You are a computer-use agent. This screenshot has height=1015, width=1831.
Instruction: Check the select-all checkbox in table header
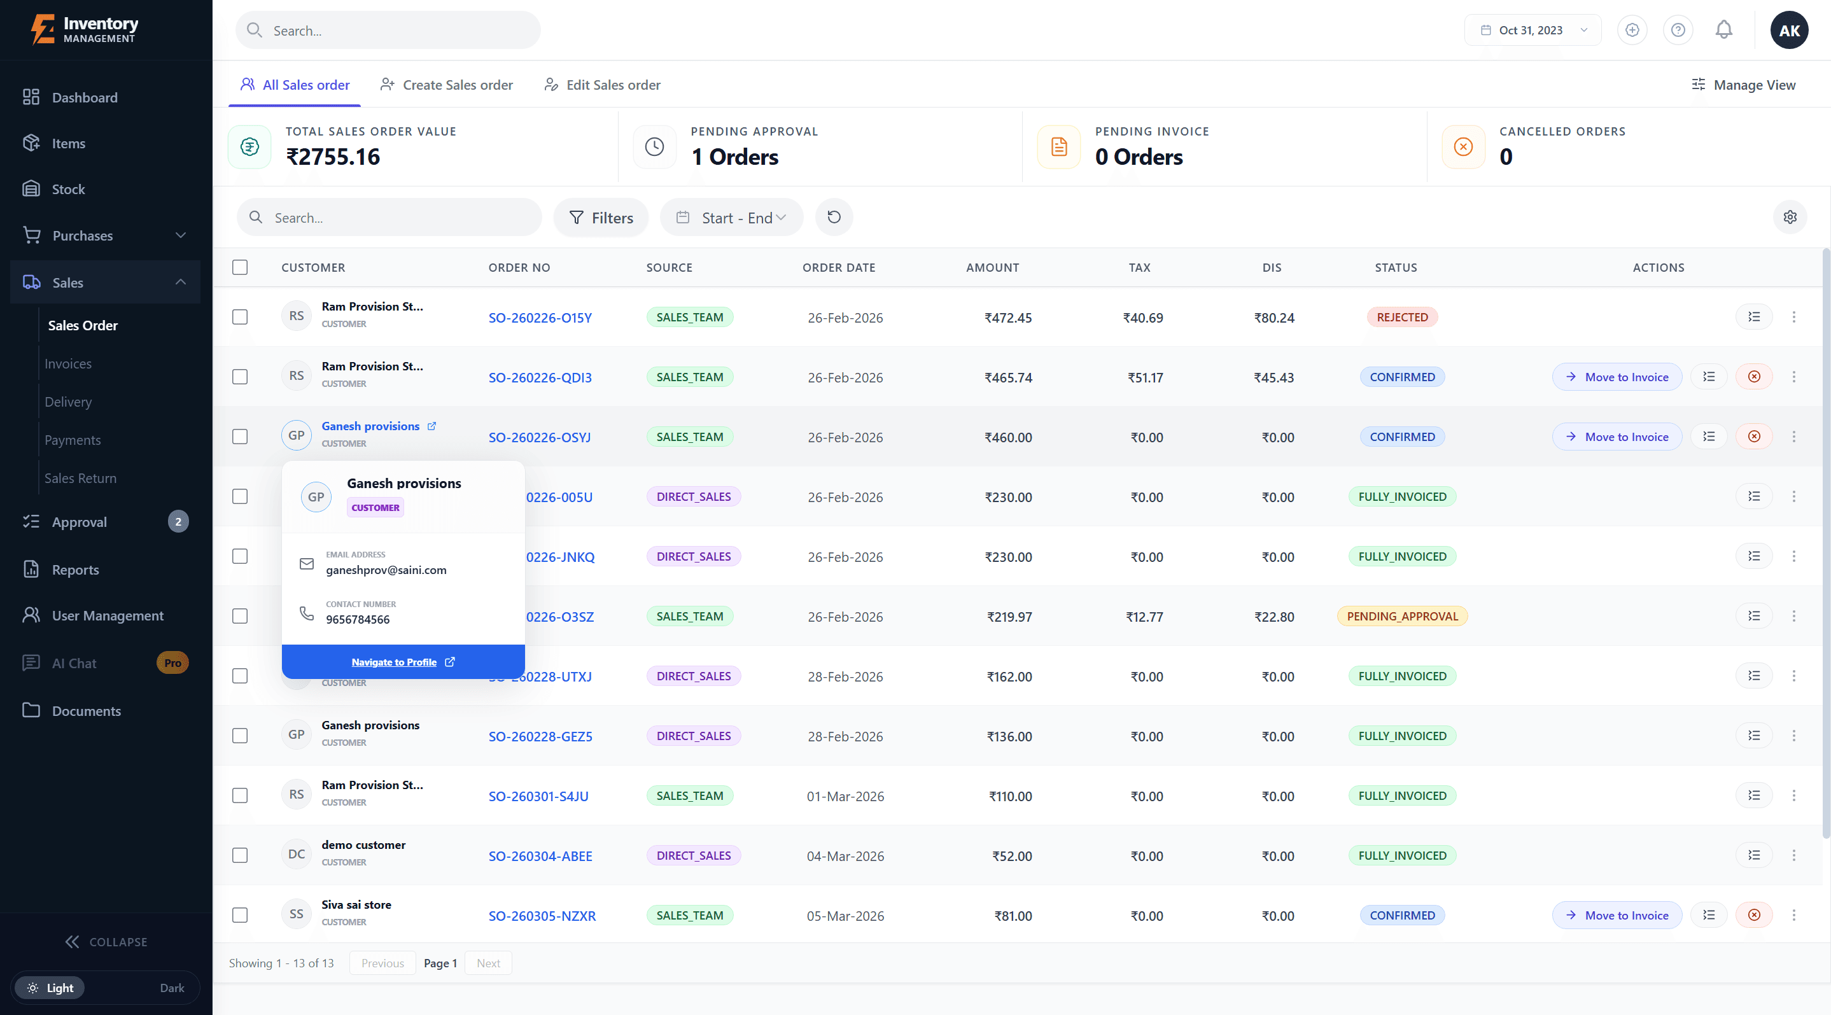click(239, 267)
